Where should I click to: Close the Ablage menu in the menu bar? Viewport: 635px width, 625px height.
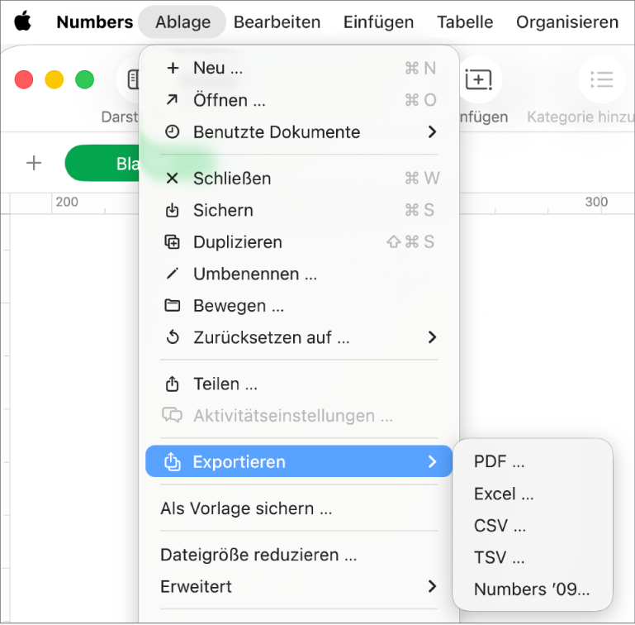(182, 21)
